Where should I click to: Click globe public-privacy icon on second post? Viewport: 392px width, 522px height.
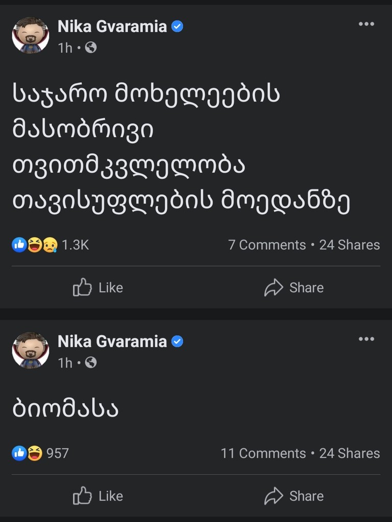[x=91, y=363]
